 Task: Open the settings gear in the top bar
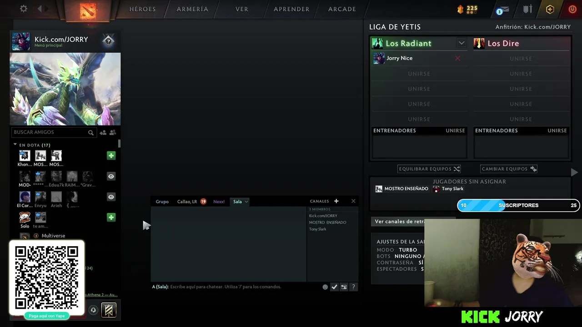[x=24, y=9]
